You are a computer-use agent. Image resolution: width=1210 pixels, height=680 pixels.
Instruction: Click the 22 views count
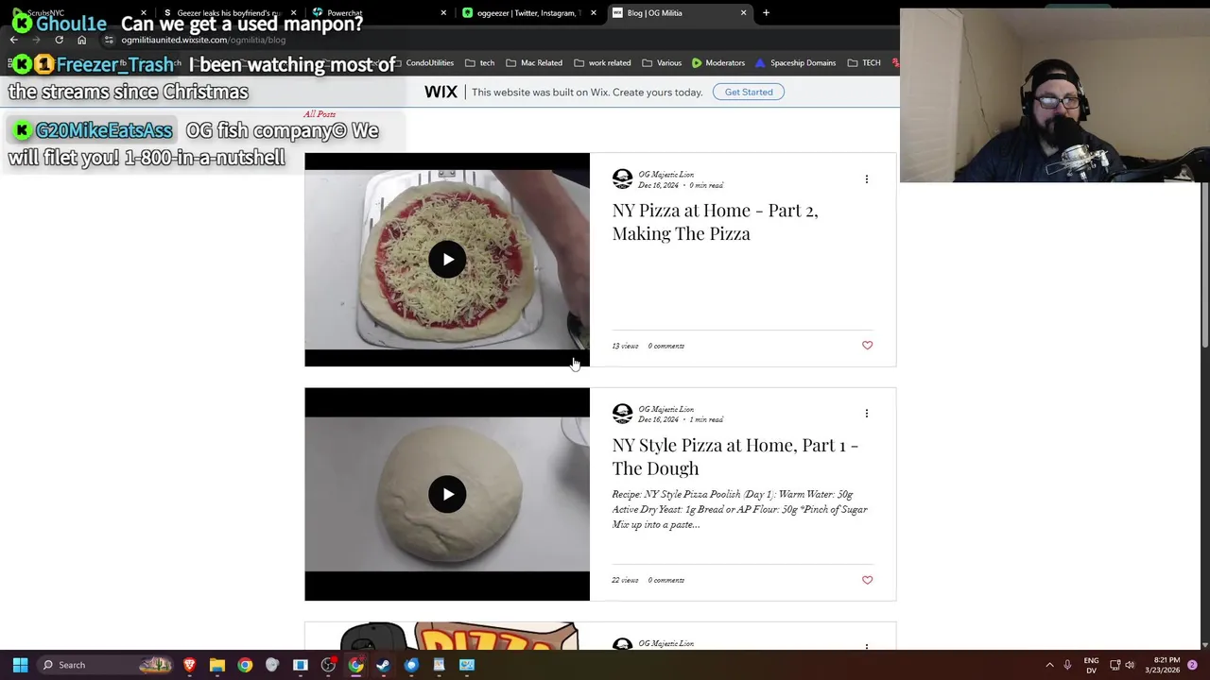pyautogui.click(x=625, y=580)
